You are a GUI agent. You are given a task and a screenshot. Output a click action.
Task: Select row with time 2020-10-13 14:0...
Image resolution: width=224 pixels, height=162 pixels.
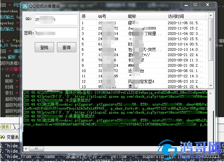tap(143, 49)
